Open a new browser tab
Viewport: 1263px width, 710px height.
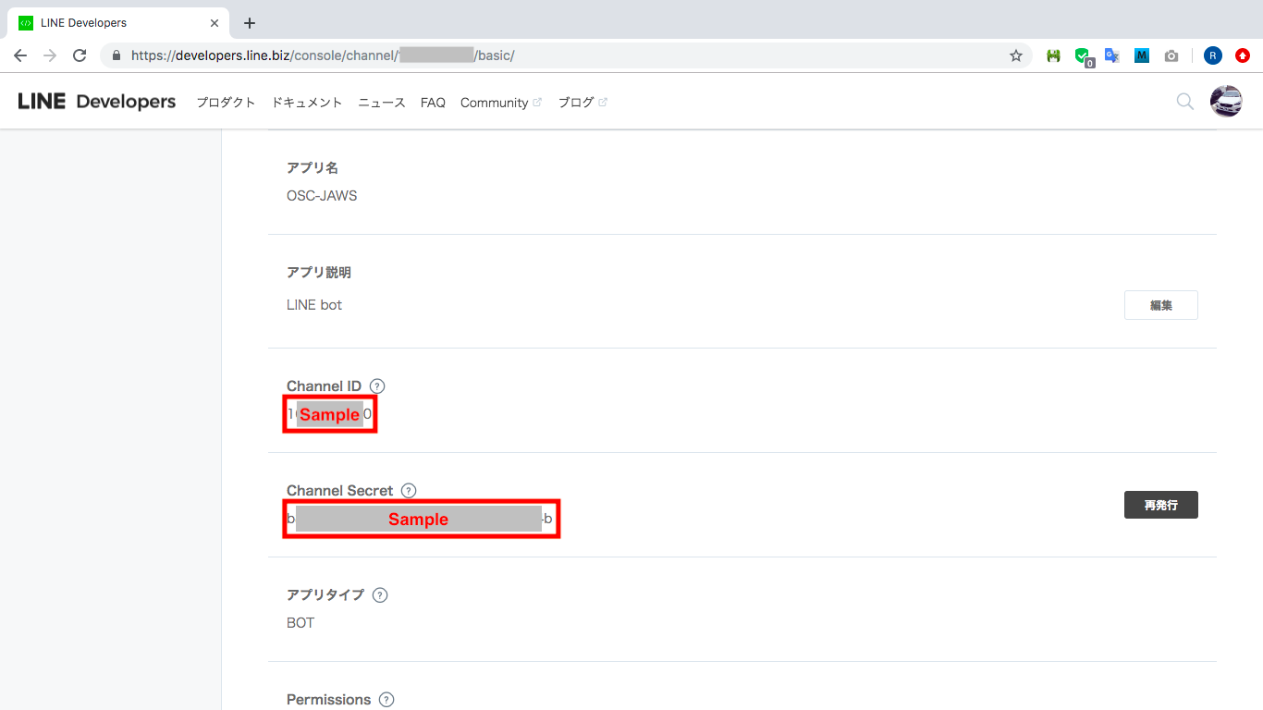(x=249, y=23)
